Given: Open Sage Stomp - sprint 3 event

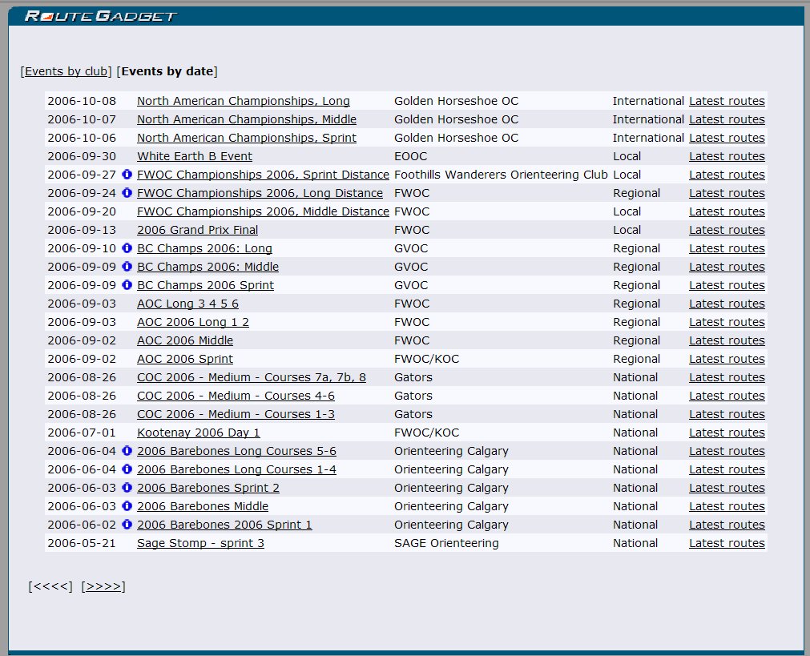Looking at the screenshot, I should (200, 543).
